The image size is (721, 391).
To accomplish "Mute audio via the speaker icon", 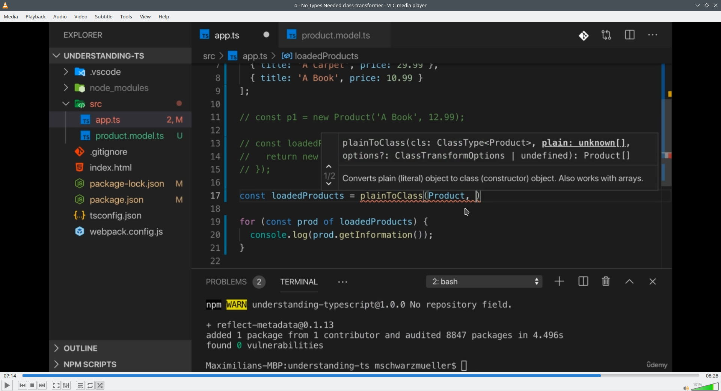I will (686, 388).
